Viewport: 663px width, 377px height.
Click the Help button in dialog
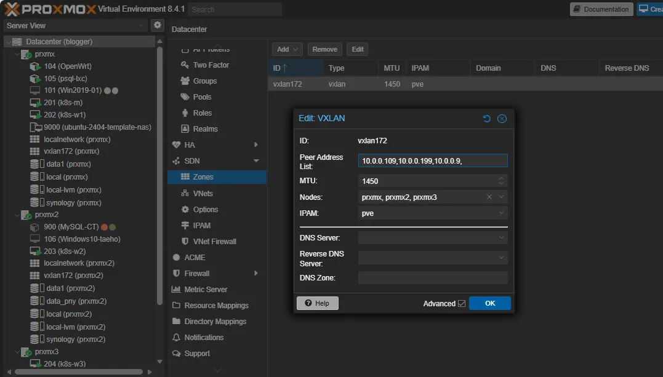318,303
